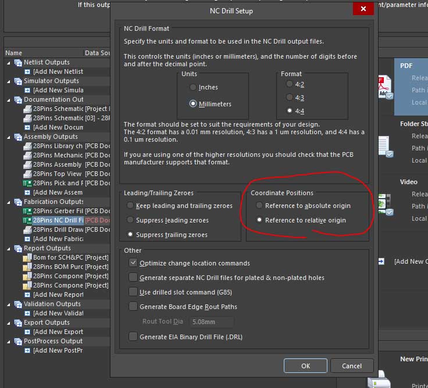This screenshot has width=428, height=388.
Task: Collapse the Assembly Outputs tree group
Action: [9, 136]
